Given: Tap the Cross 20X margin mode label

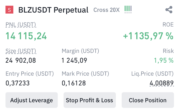Looking at the screenshot, I should click(107, 10).
